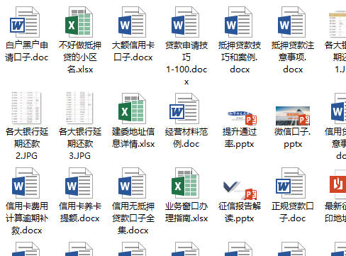
Task: Select the 不好做抵押贷的小区名.xlsx Excel icon
Action: click(x=79, y=22)
